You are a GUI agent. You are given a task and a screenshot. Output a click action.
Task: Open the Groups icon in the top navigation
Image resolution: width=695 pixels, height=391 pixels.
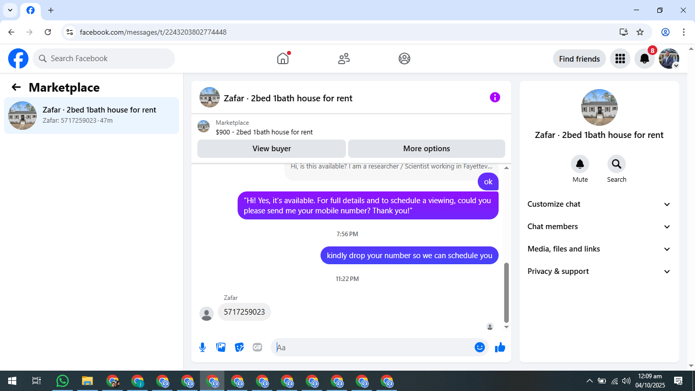tap(404, 59)
